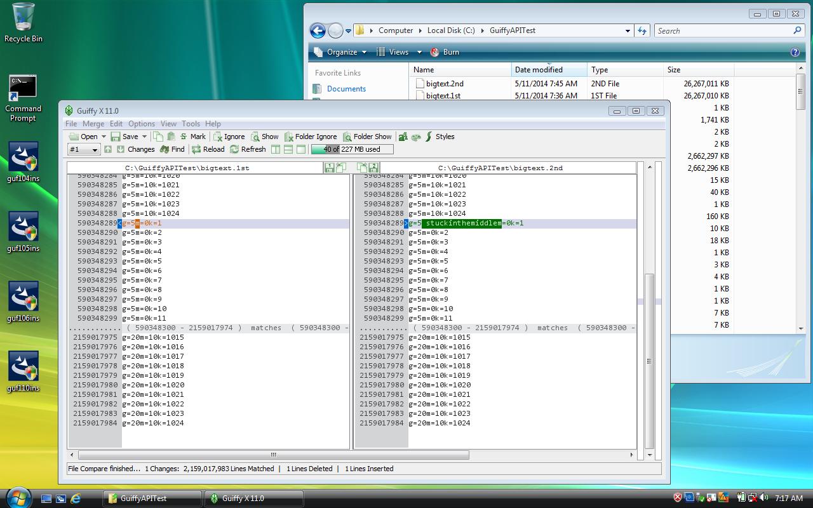813x508 pixels.
Task: Click the color palette icon before Styles
Action: 416,137
